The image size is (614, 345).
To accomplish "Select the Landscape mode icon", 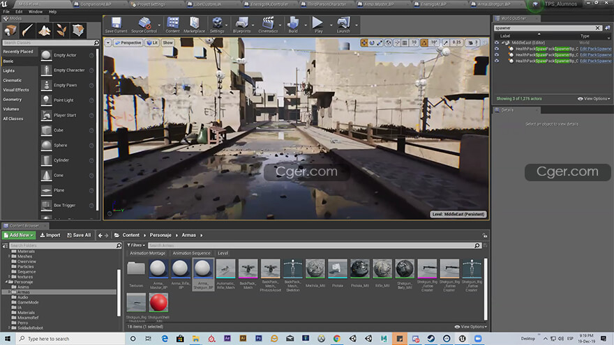I will click(44, 31).
